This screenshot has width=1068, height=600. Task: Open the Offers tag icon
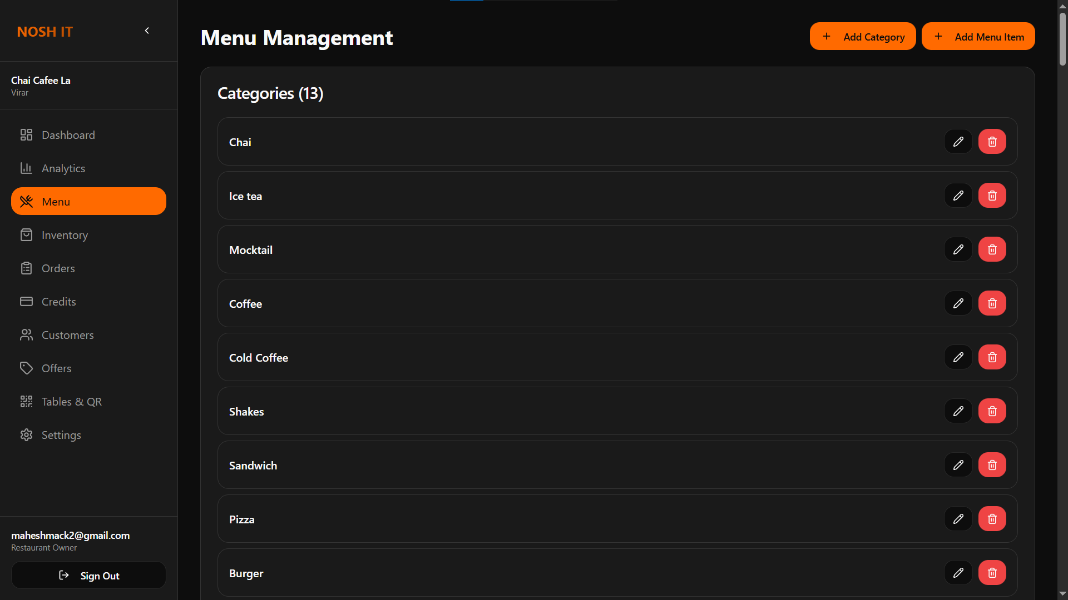(x=27, y=368)
